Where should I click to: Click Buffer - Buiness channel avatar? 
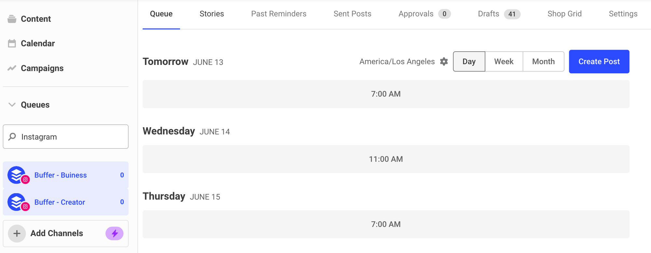(17, 175)
